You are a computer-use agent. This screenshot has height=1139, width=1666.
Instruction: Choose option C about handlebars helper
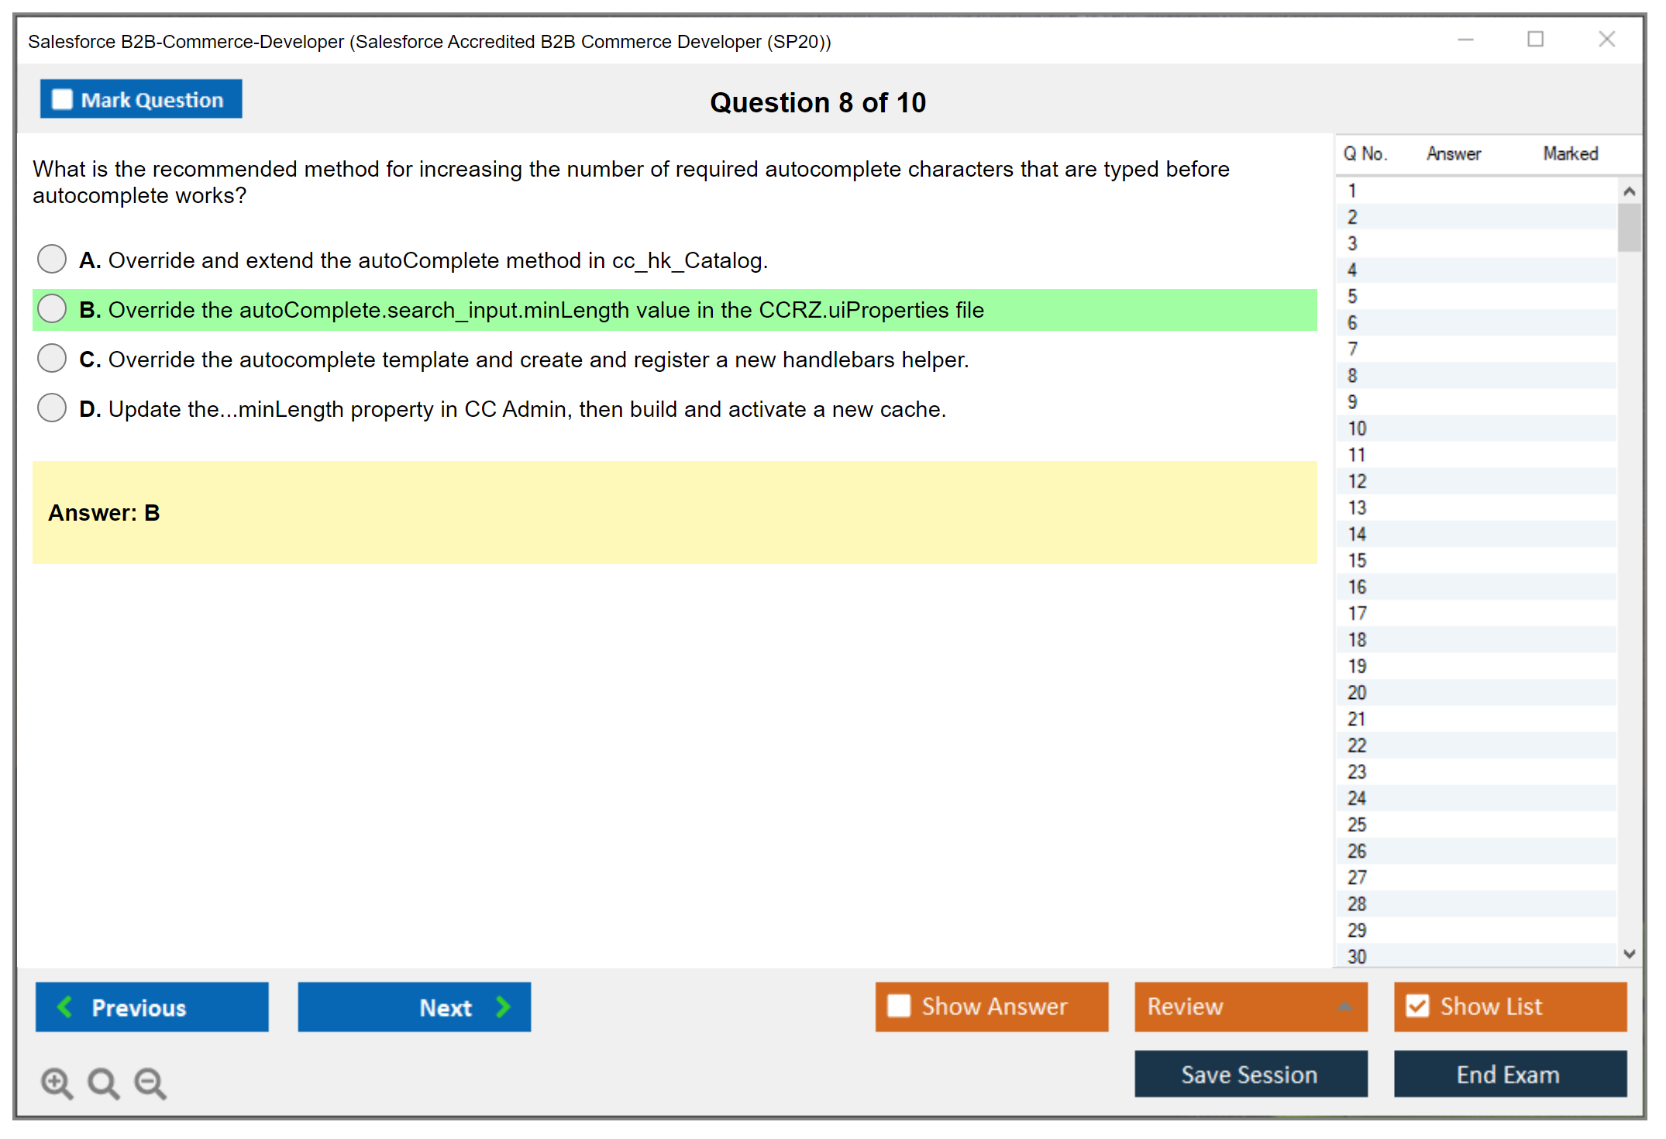click(x=52, y=358)
